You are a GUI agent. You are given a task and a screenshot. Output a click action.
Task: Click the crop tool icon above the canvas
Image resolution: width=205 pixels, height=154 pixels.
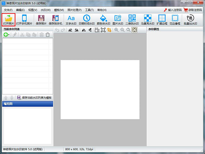coord(109,30)
